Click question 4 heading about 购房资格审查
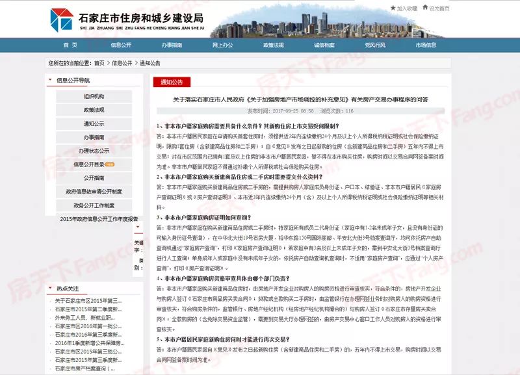 [x=223, y=279]
